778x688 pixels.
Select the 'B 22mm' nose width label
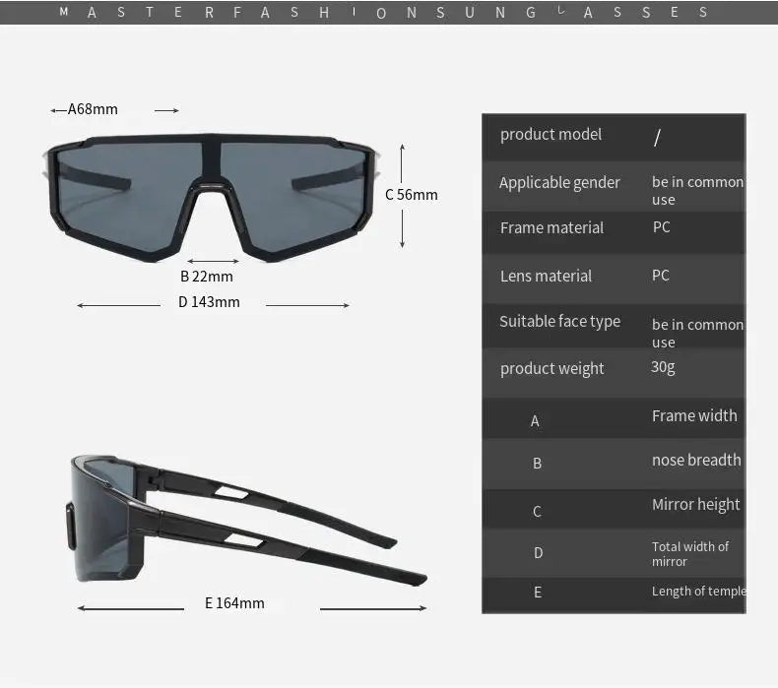207,277
